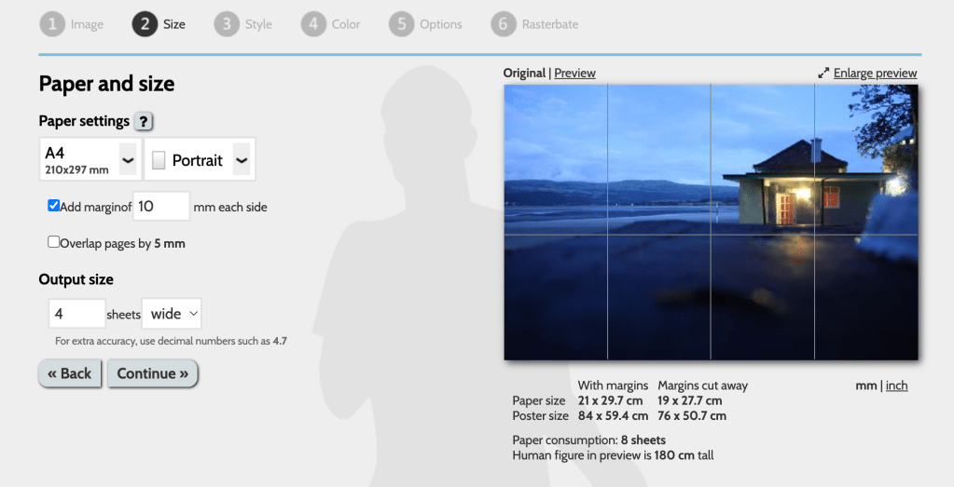Click the step 6 Rasterbate circle icon

coord(503,24)
